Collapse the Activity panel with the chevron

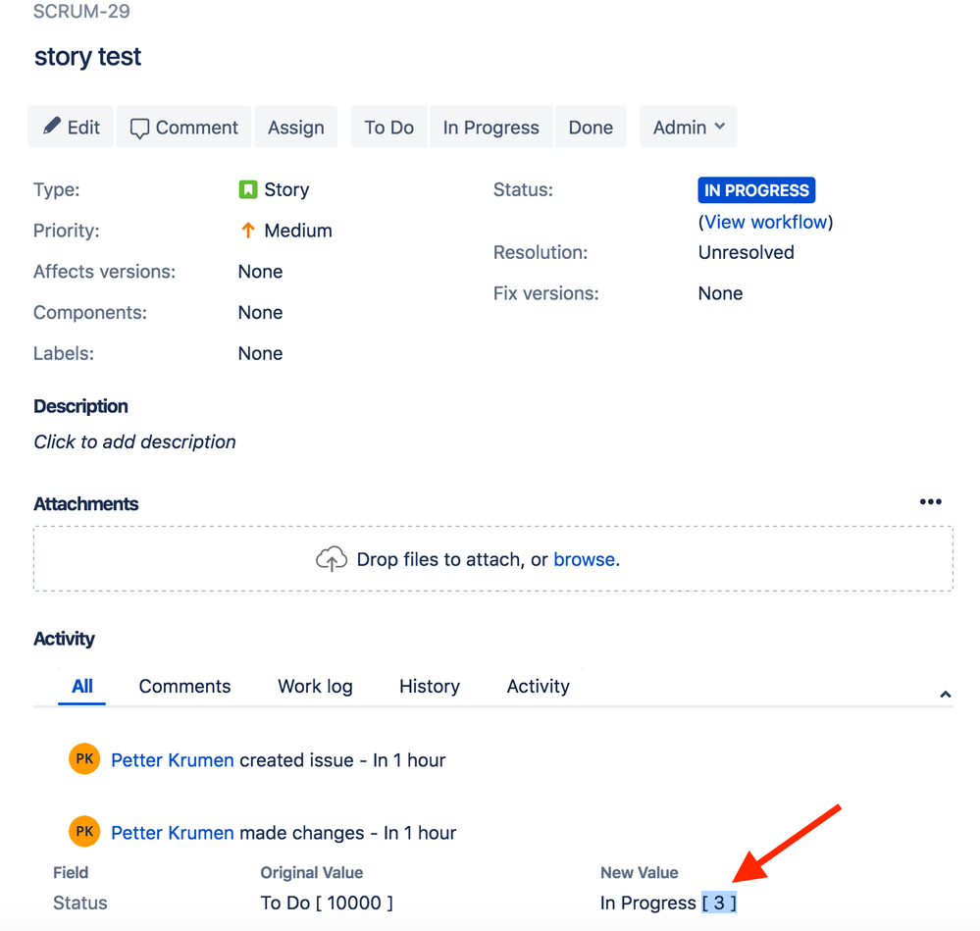945,693
